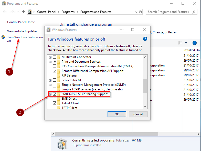Click the Forward arrow navigation button
Image resolution: width=201 pixels, height=151 pixels.
12,12
